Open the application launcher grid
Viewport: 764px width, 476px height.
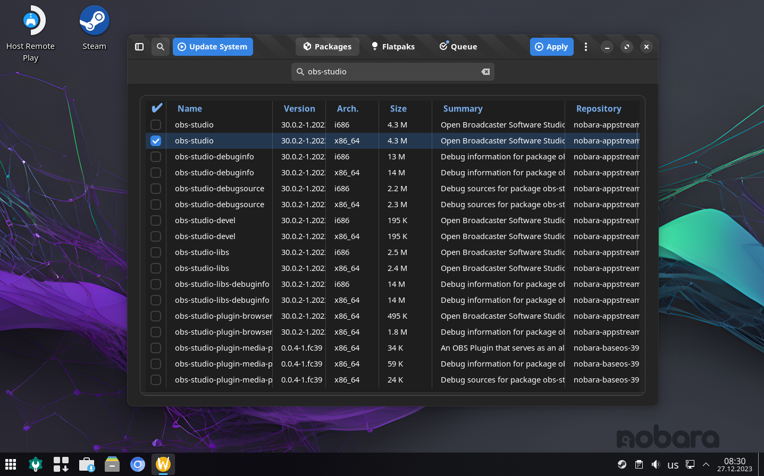click(x=11, y=464)
